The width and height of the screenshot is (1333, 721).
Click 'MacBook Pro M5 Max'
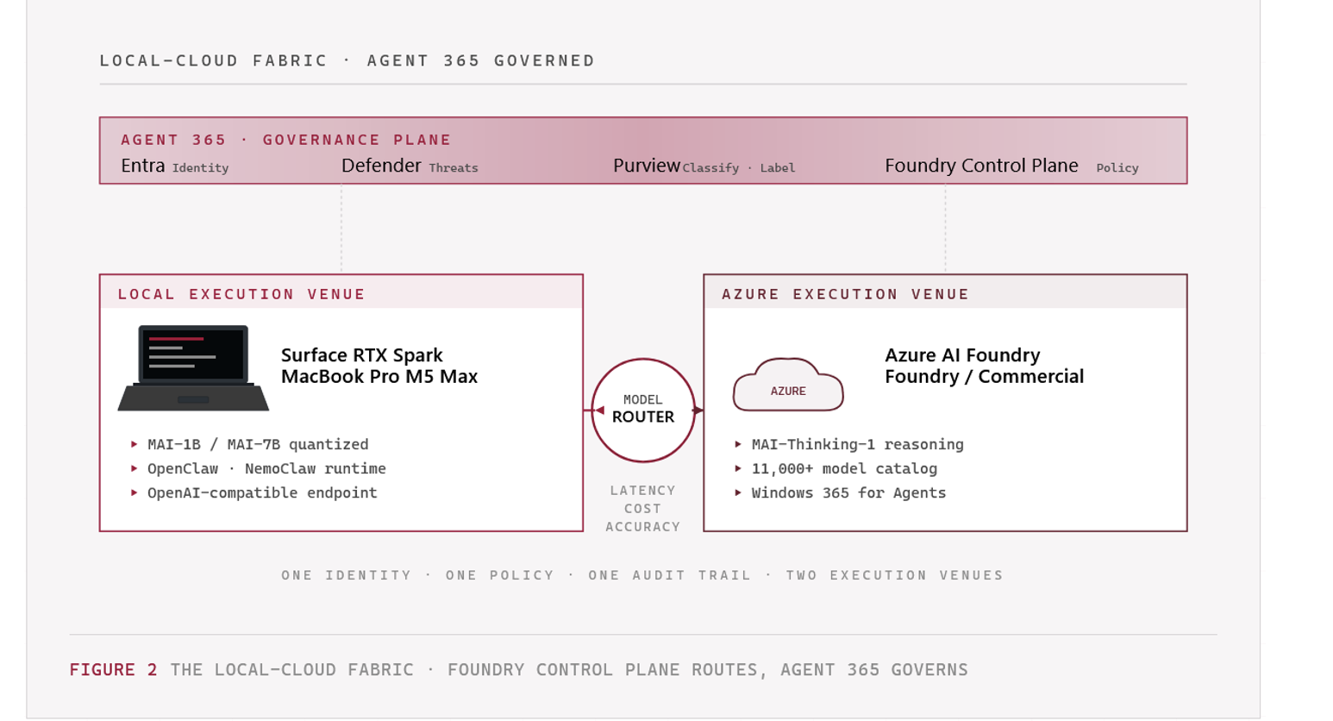point(379,377)
